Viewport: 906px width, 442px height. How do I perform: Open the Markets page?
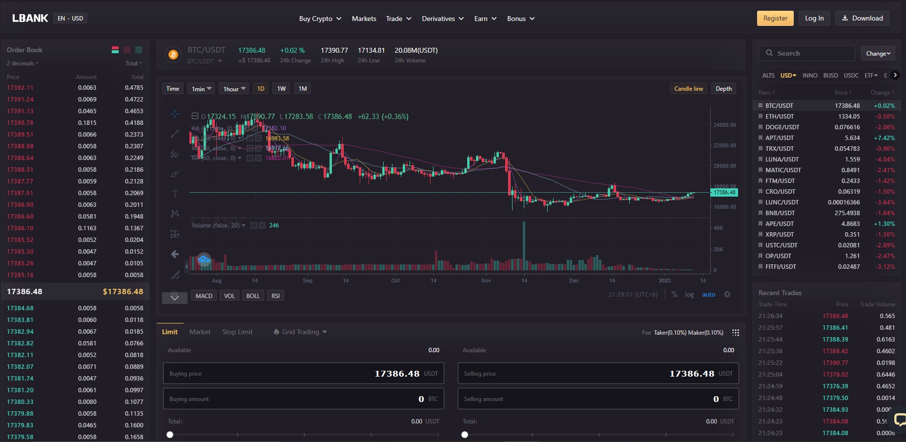pyautogui.click(x=364, y=19)
